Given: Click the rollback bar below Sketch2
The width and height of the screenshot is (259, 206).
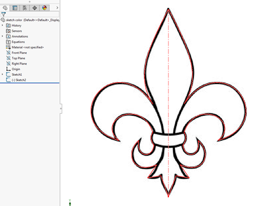Looking at the screenshot, I should pos(29,83).
